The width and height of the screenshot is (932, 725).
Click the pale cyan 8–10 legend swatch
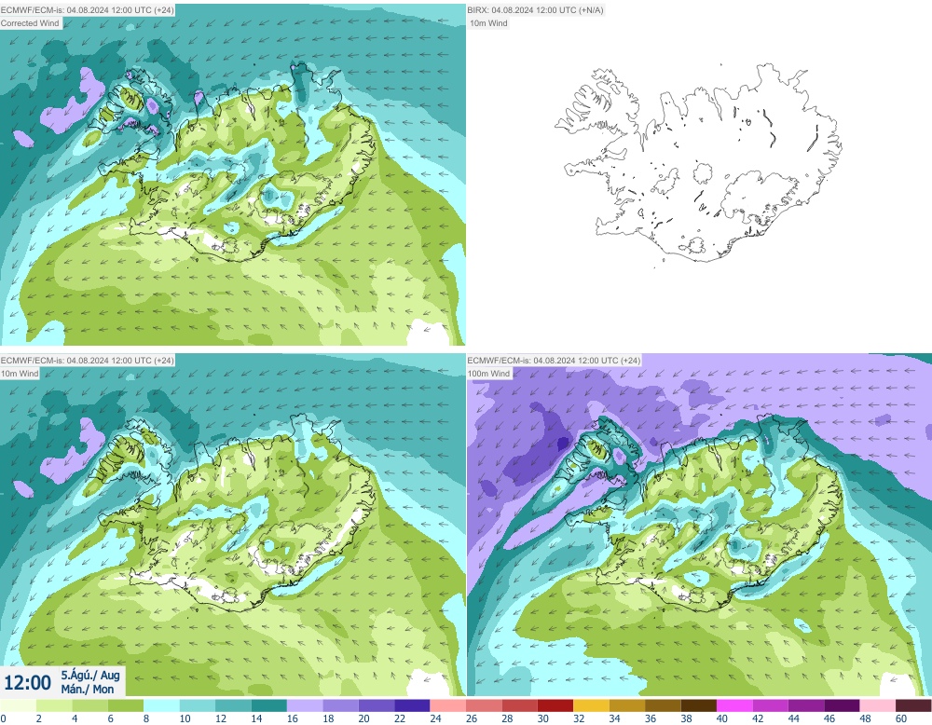[161, 705]
